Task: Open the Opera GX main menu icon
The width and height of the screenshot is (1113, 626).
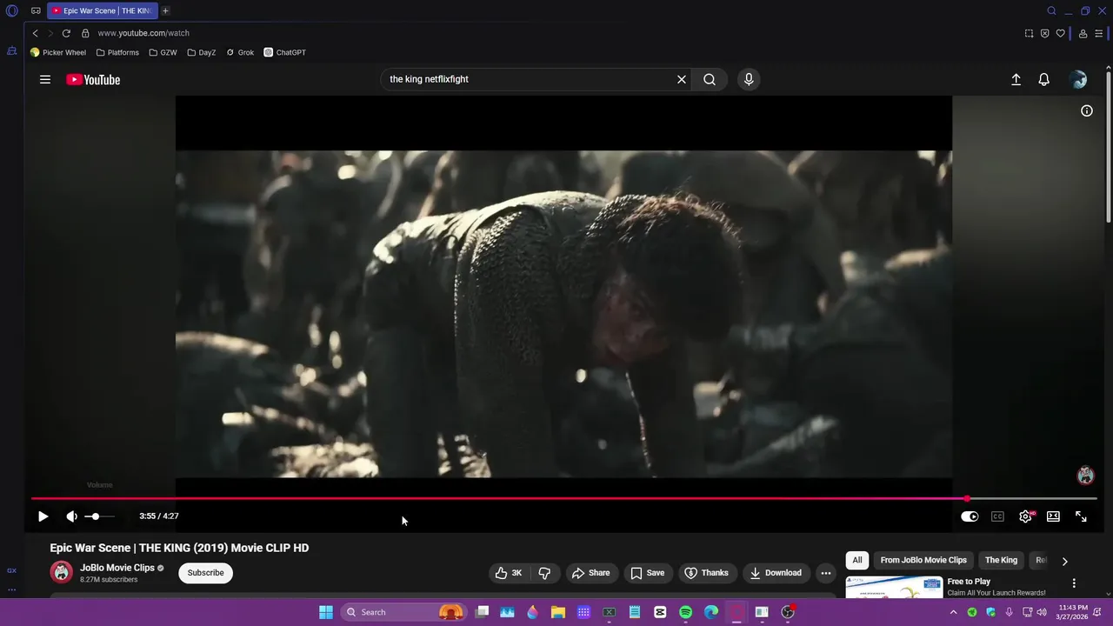Action: click(x=12, y=11)
